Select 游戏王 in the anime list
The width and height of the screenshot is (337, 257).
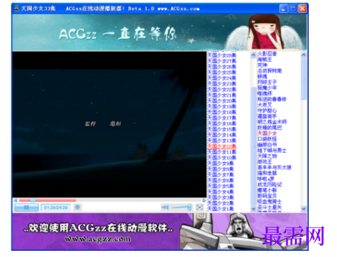[265, 162]
